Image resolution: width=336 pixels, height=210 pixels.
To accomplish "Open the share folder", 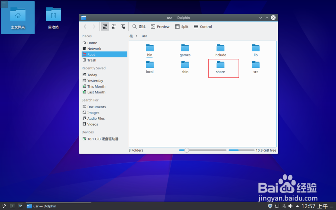I will [220, 66].
